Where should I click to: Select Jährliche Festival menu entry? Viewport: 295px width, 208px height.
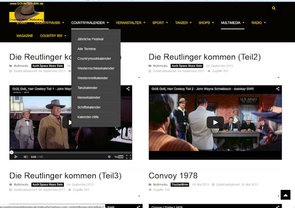[x=90, y=39]
